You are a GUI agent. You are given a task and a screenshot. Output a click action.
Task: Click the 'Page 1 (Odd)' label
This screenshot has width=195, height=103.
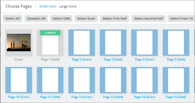[x=50, y=59]
